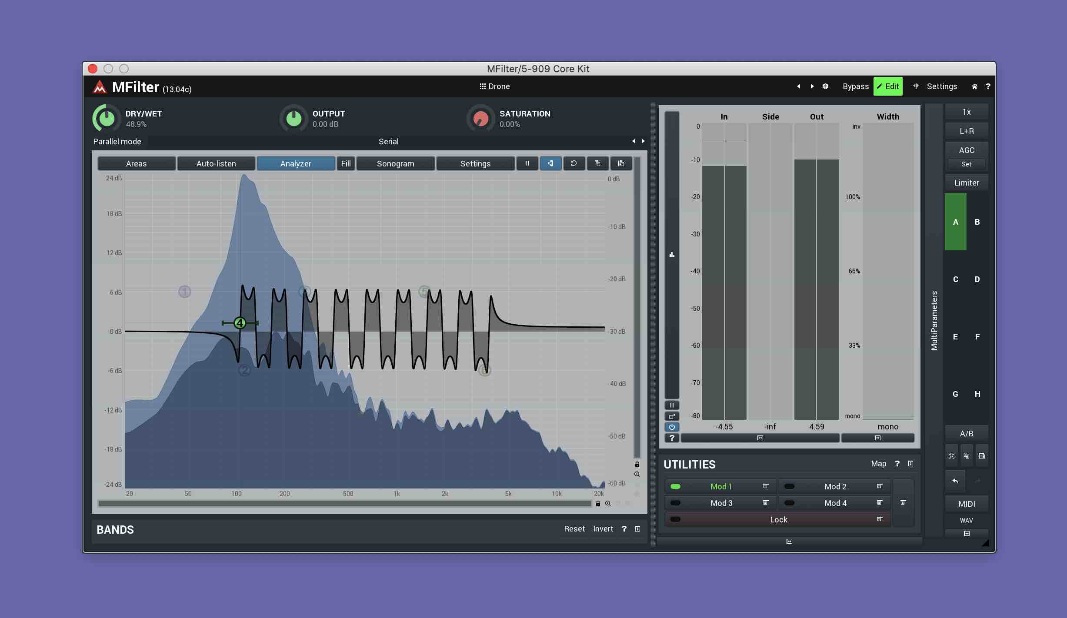Image resolution: width=1067 pixels, height=618 pixels.
Task: Toggle the Mod 1 enable LED
Action: point(675,486)
